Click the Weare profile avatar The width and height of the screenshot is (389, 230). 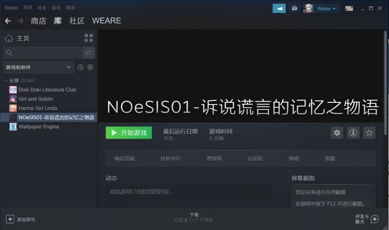(308, 9)
